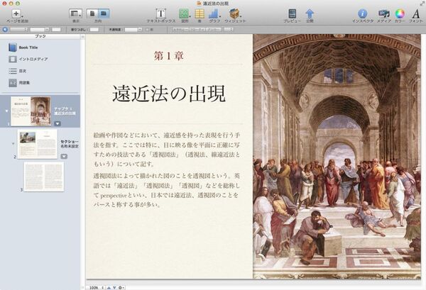Select page 2 section thumbnail

pos(38,144)
